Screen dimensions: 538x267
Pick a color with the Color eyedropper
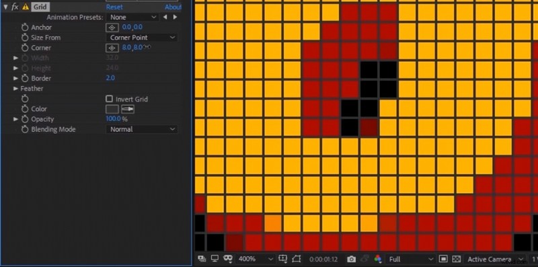click(128, 109)
